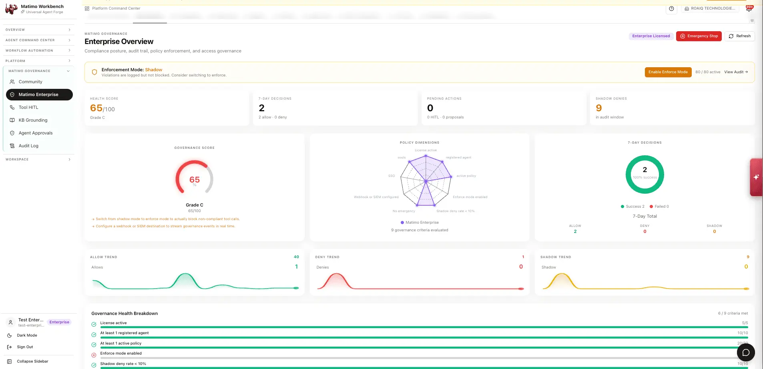763x369 pixels.
Task: Click the Collapse Sidebar icon
Action: click(x=10, y=361)
